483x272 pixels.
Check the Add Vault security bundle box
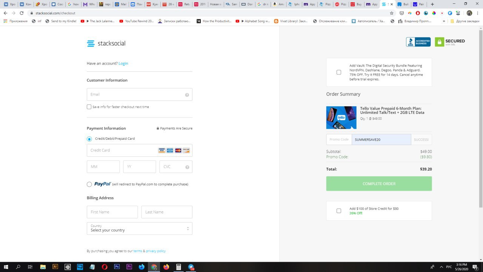(x=339, y=72)
